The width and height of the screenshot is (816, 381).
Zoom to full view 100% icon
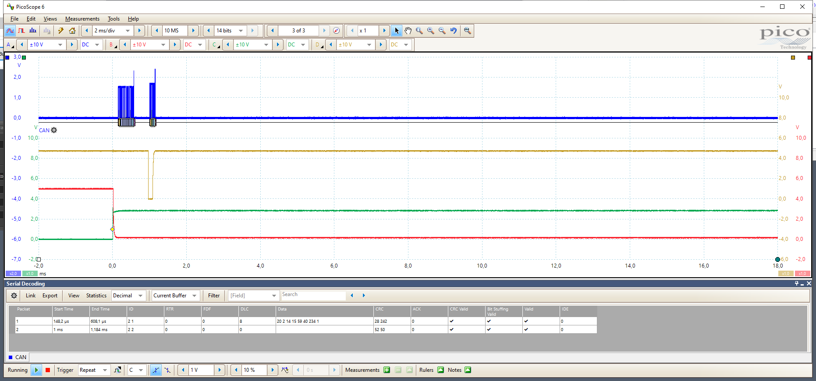[468, 31]
